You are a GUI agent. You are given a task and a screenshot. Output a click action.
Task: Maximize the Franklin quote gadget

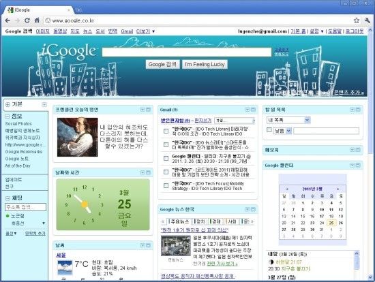click(x=148, y=110)
